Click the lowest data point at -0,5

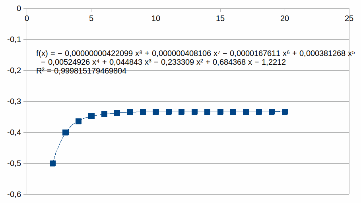(52, 163)
